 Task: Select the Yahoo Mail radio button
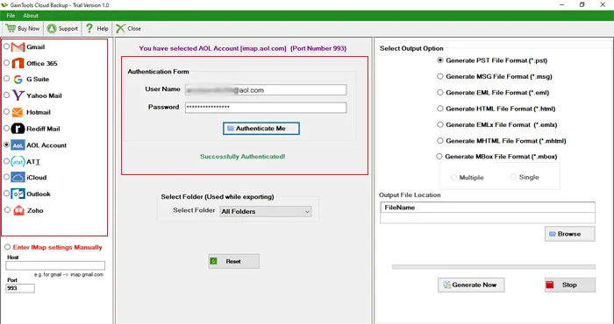[x=7, y=95]
